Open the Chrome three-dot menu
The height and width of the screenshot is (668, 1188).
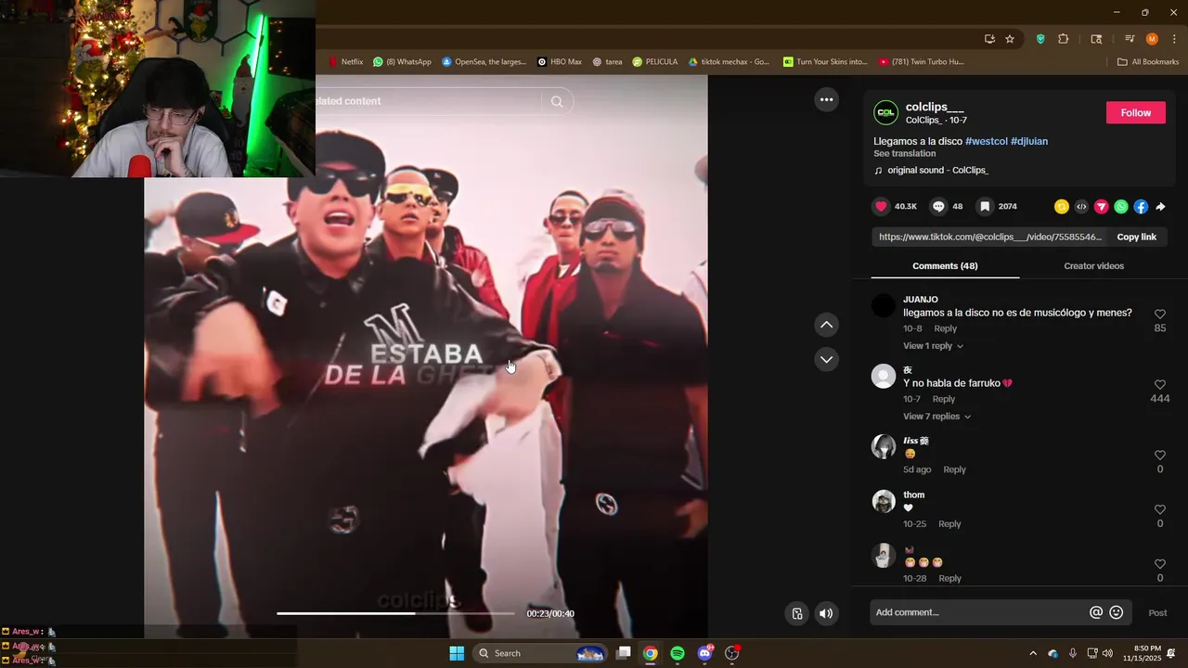pyautogui.click(x=1172, y=39)
